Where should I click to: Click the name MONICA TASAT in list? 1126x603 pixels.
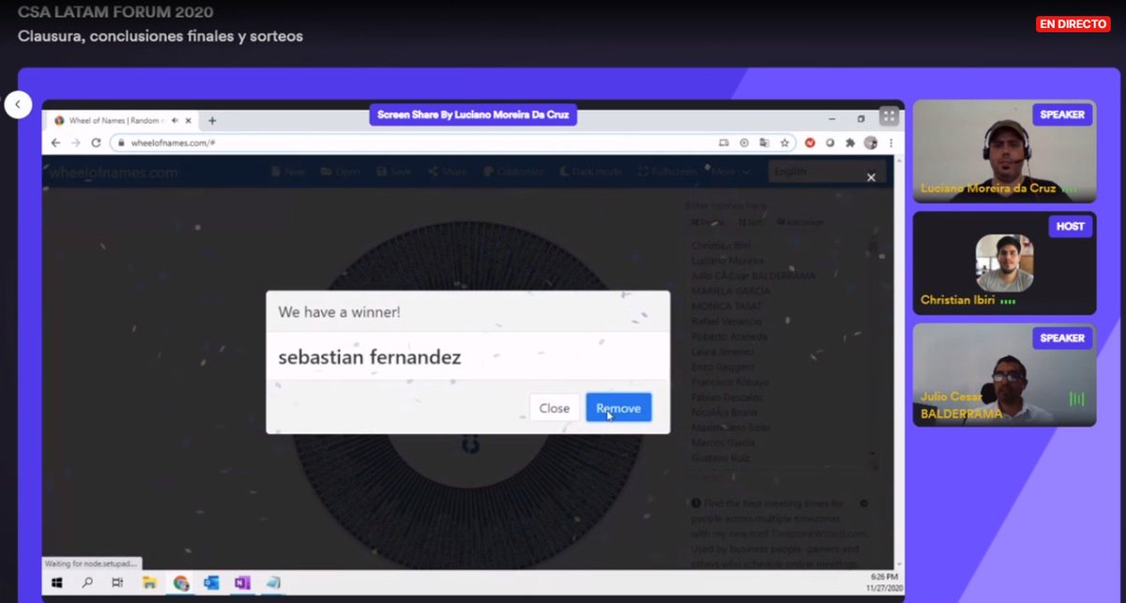tap(728, 307)
